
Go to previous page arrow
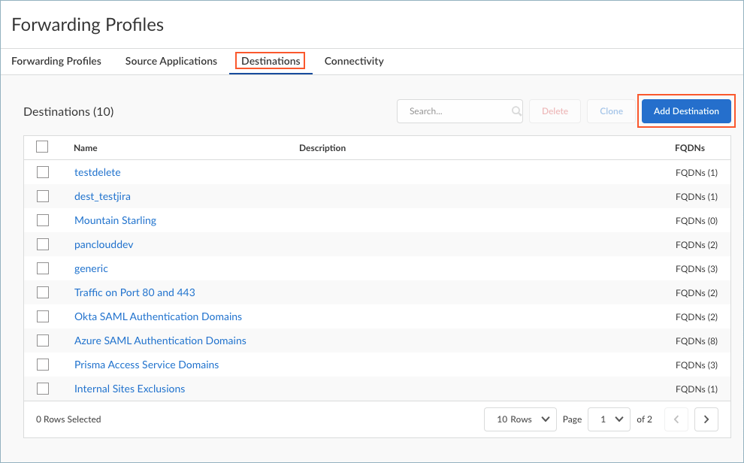pos(676,419)
